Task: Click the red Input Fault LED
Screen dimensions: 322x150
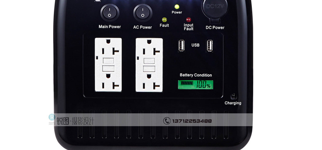Action: click(188, 20)
